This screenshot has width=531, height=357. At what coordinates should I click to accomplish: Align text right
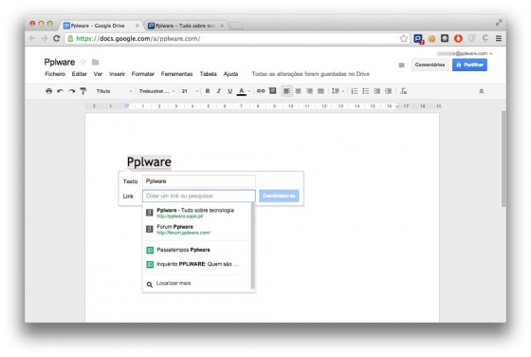click(309, 91)
